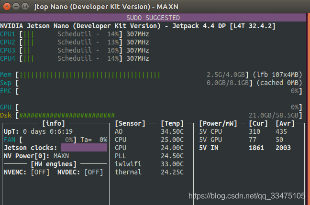Click the 5V CPU power row

pyautogui.click(x=243, y=132)
